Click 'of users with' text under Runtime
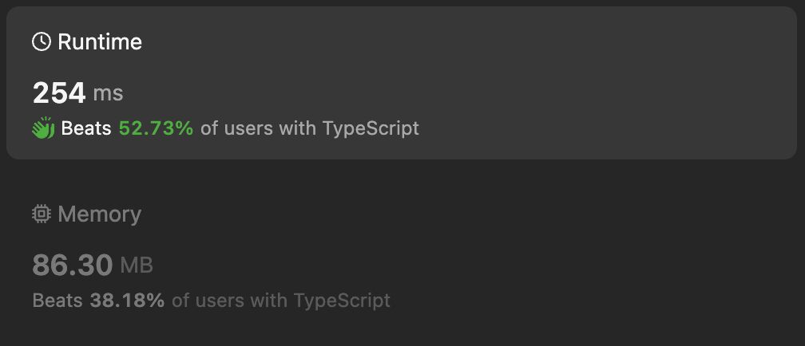This screenshot has height=346, width=805. pos(260,128)
